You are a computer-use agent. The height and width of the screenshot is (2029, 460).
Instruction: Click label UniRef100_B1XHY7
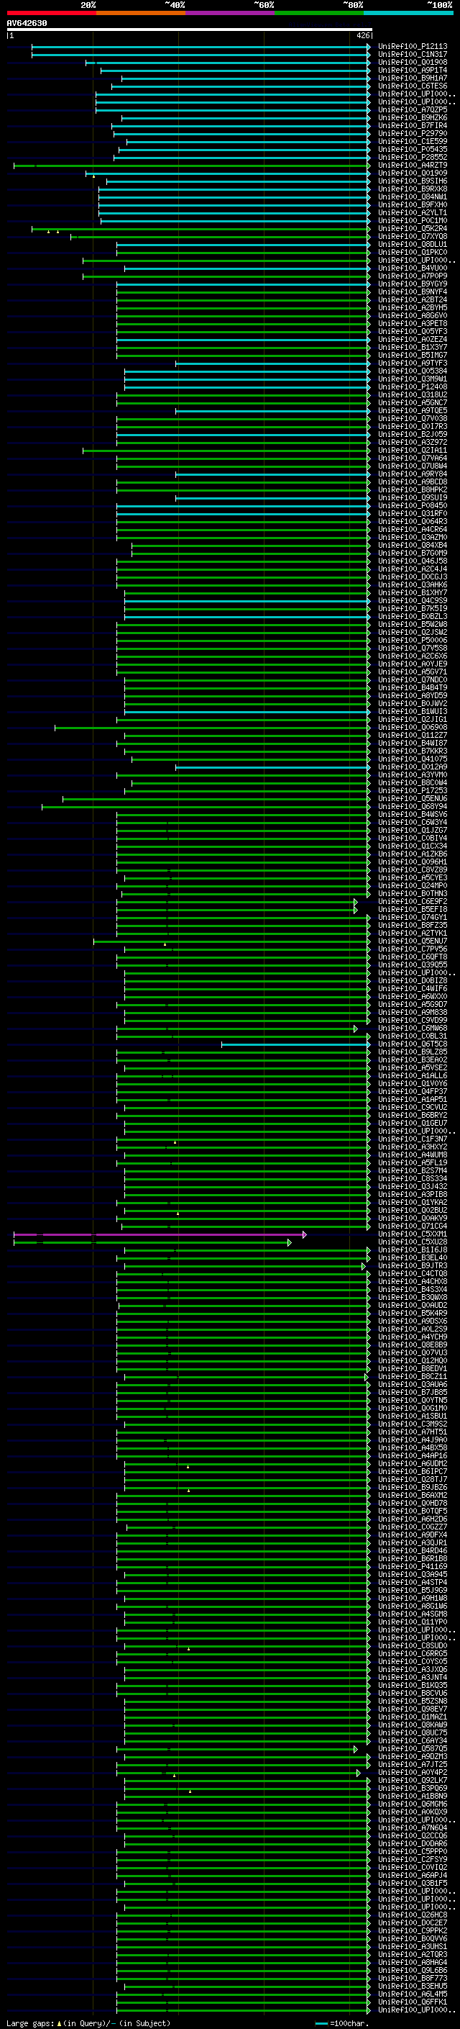(413, 593)
